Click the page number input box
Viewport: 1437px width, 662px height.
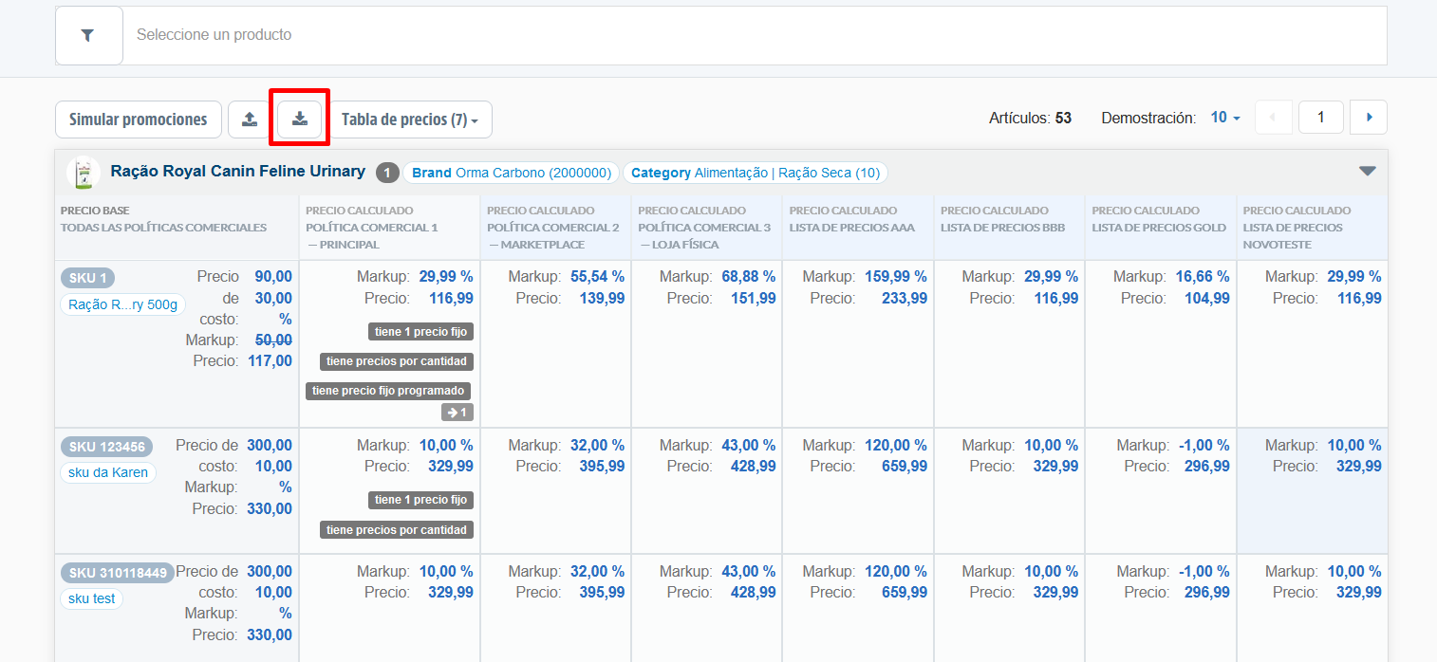1320,118
